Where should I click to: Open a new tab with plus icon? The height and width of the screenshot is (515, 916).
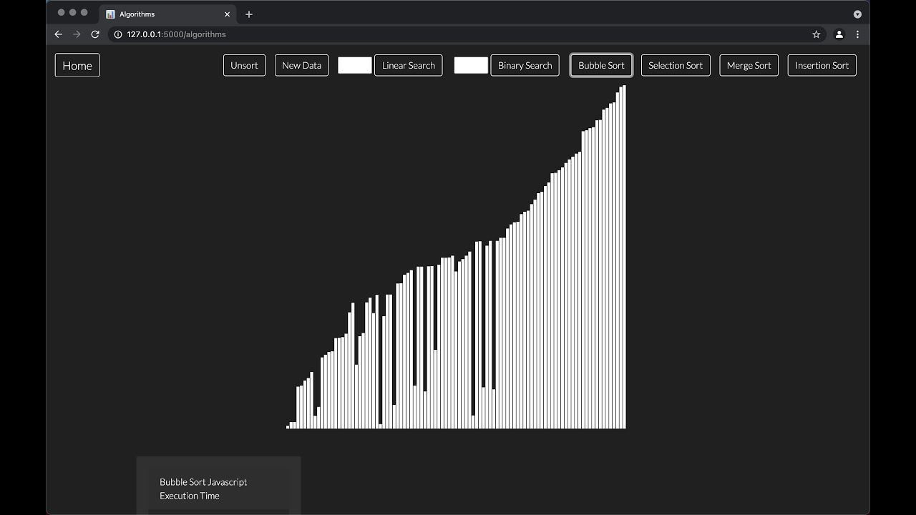[249, 14]
